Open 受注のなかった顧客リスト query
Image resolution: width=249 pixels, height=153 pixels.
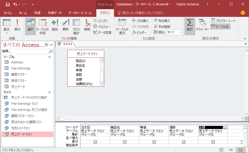click(26, 122)
